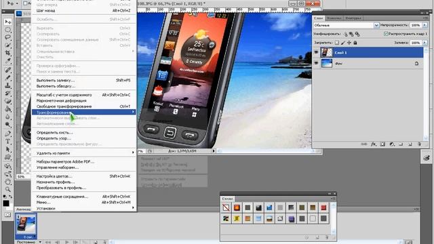Expand the Трансформирование submenu
The height and width of the screenshot is (244, 434).
83,112
